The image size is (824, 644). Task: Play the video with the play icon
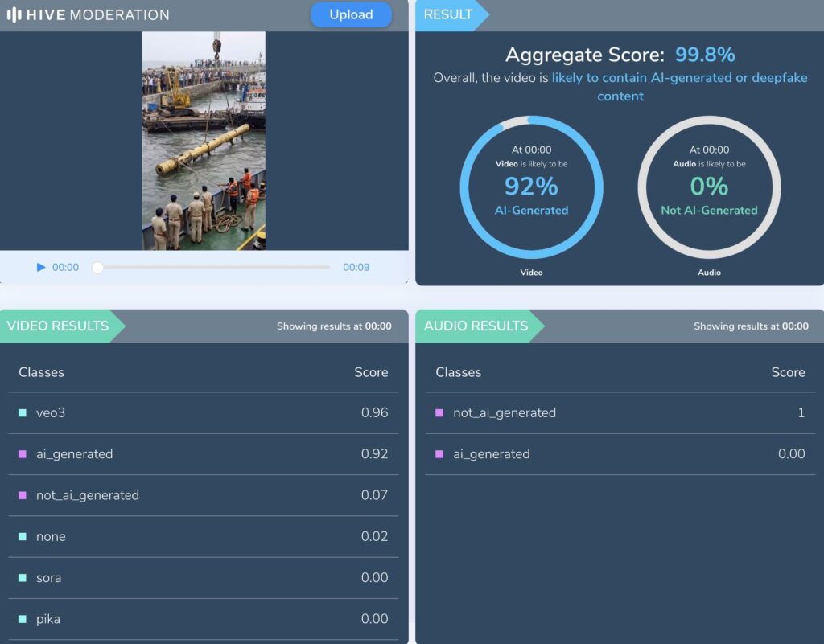tap(41, 267)
